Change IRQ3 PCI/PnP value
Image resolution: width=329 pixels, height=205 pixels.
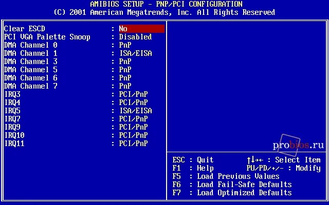coord(133,94)
